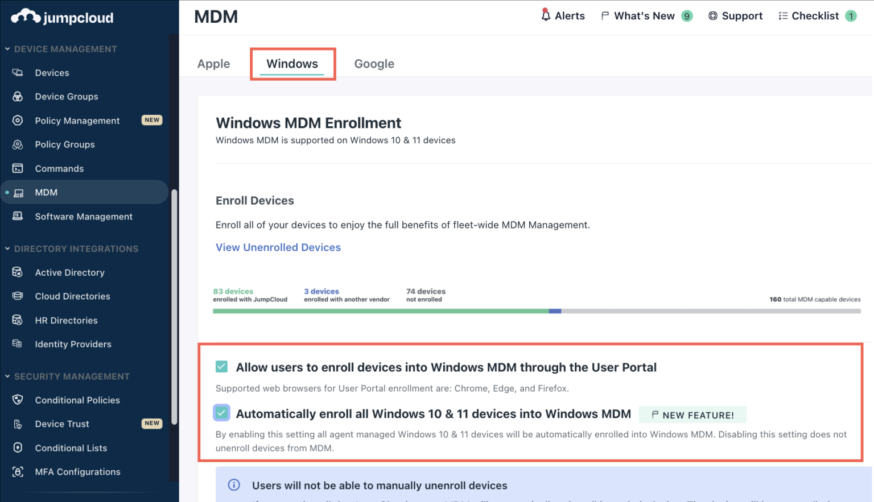Click View Unenrolled Devices link

pos(278,247)
